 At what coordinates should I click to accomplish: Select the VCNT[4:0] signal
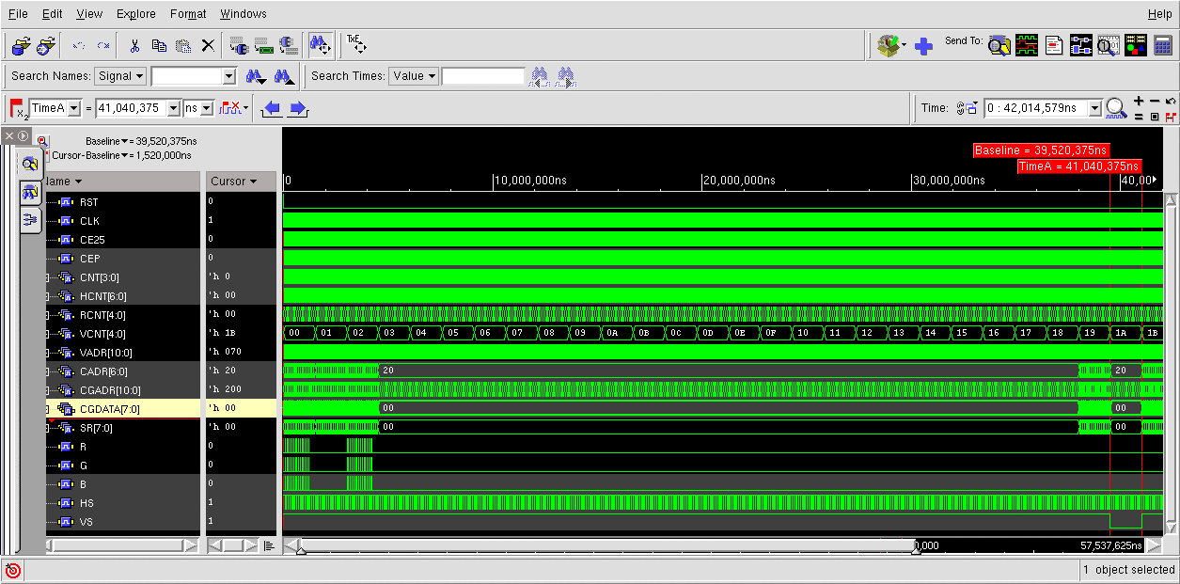point(102,333)
